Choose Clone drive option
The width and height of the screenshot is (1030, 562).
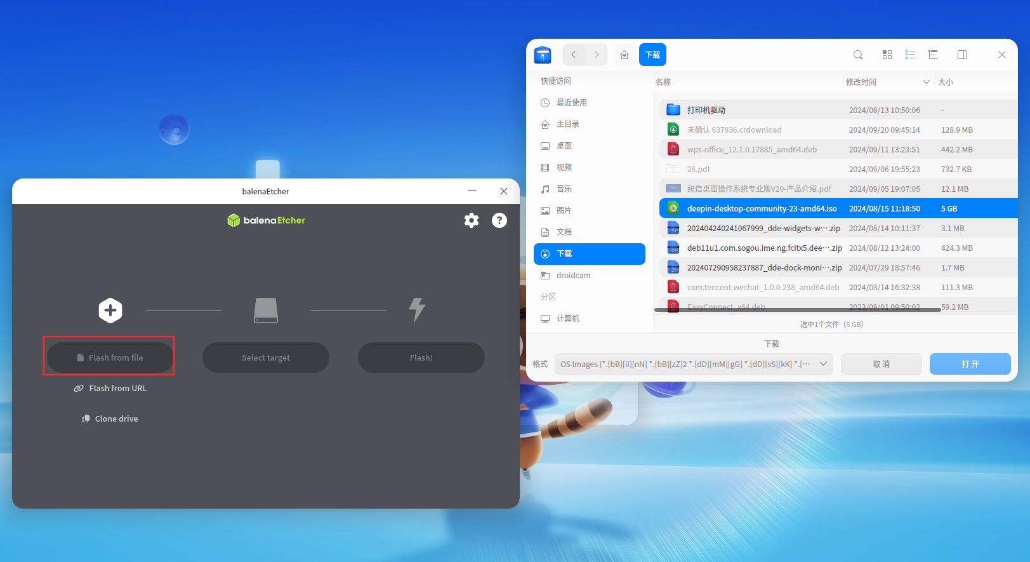coord(110,418)
